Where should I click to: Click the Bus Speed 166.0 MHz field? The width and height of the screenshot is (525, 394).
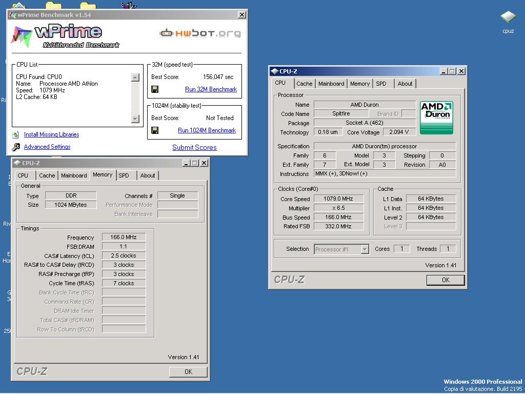[338, 217]
